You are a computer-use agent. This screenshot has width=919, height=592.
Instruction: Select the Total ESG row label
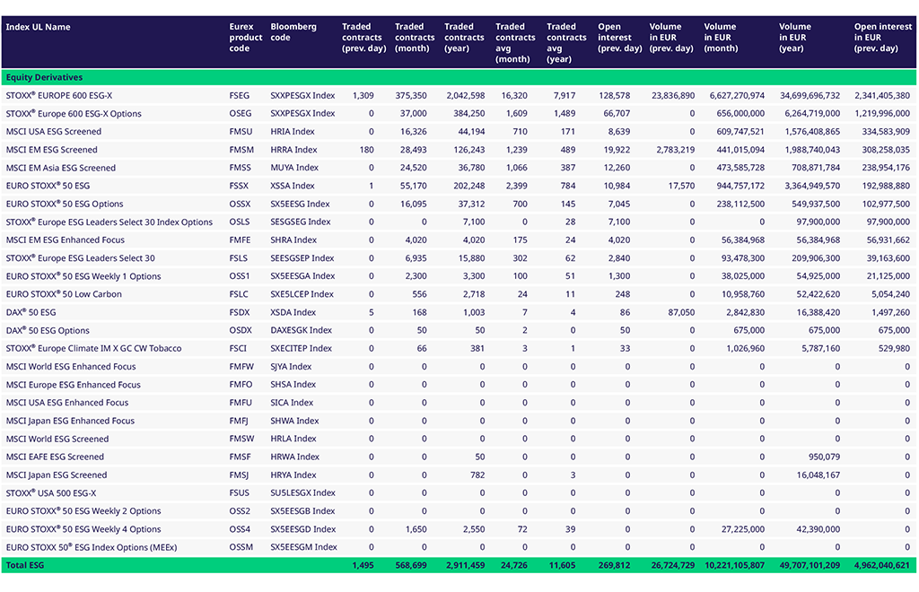click(x=25, y=565)
